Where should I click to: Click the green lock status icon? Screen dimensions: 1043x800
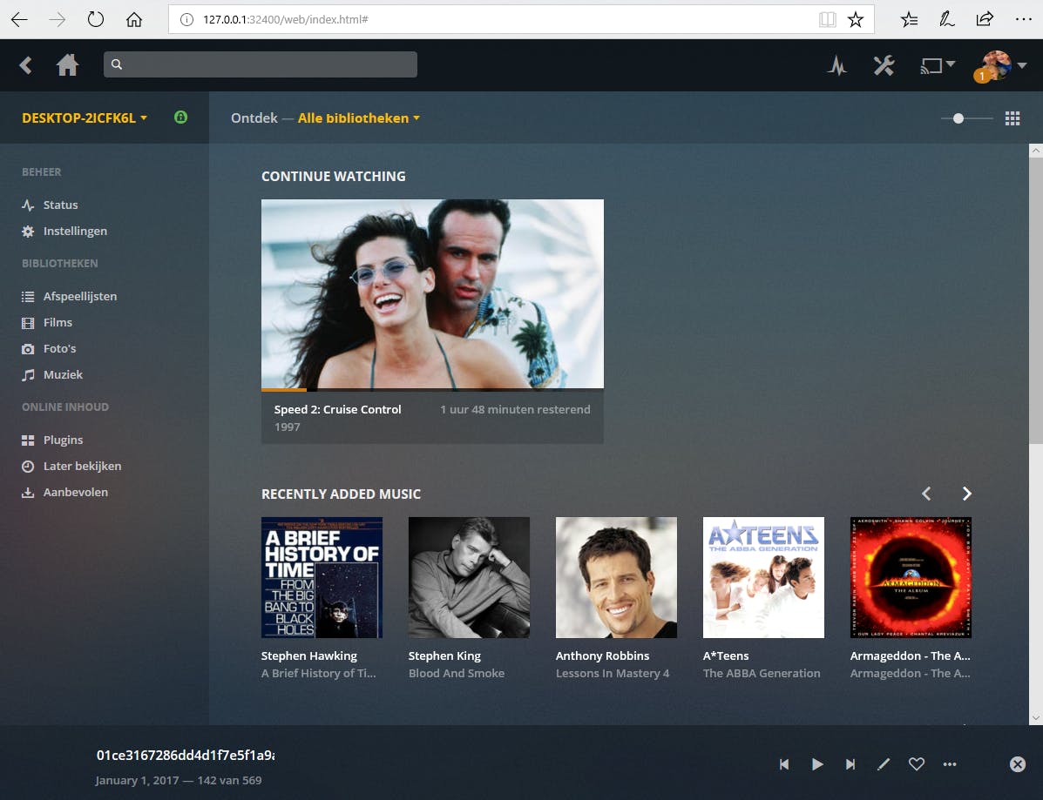pos(180,117)
